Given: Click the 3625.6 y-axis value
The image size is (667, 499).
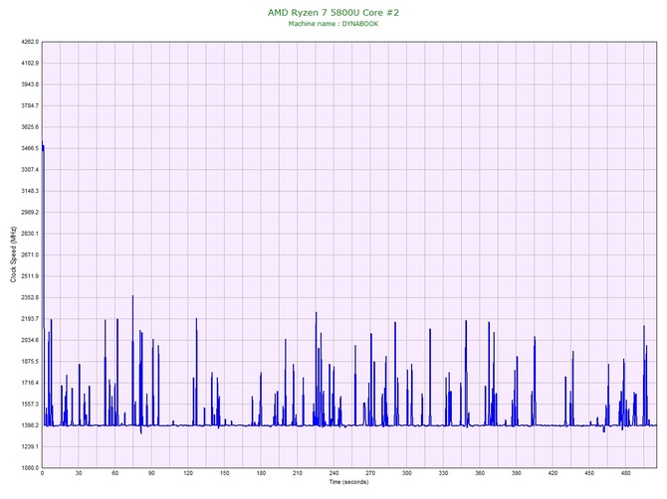Looking at the screenshot, I should [x=30, y=127].
